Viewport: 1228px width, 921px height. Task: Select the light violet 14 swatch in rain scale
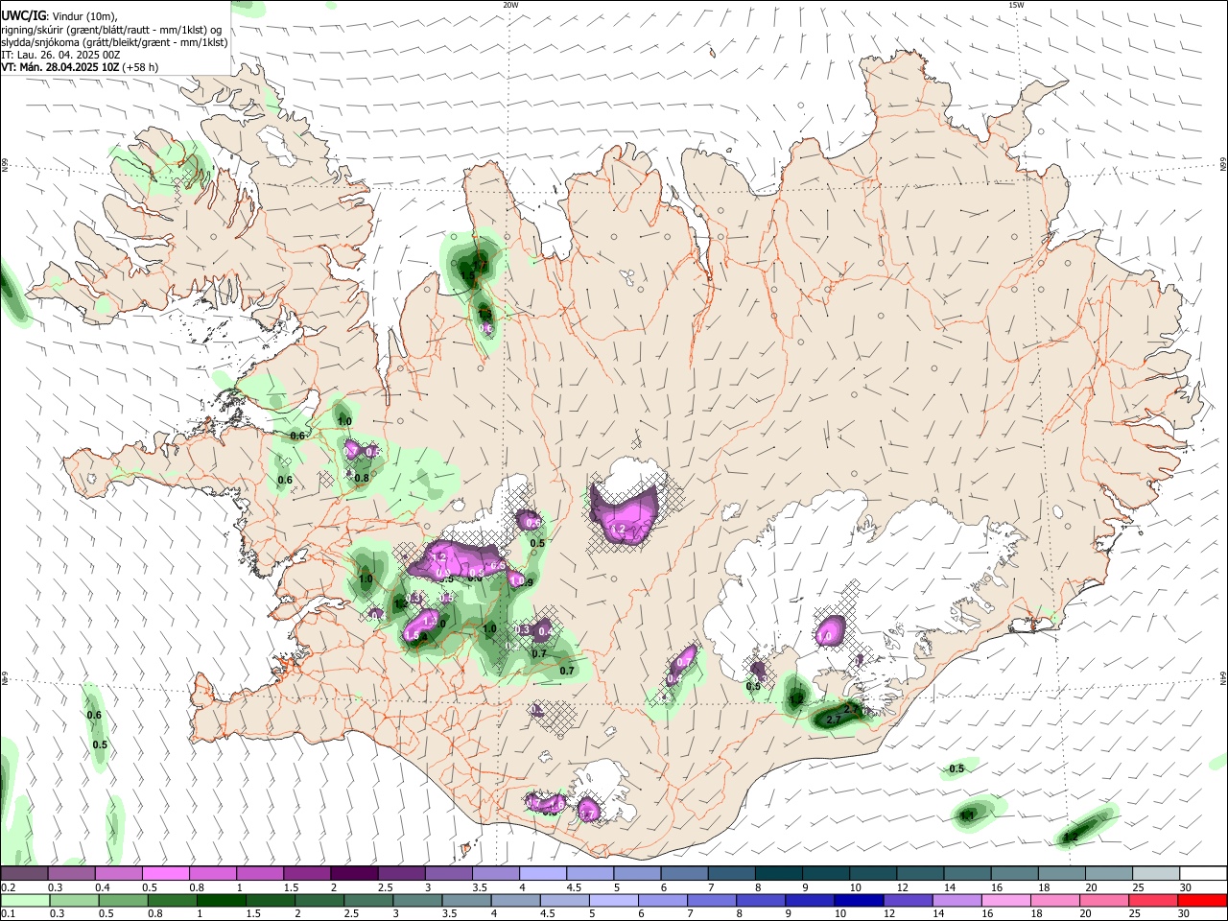click(x=956, y=900)
